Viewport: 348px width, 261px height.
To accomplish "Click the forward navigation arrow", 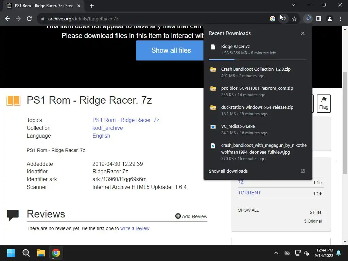I will click(x=18, y=19).
